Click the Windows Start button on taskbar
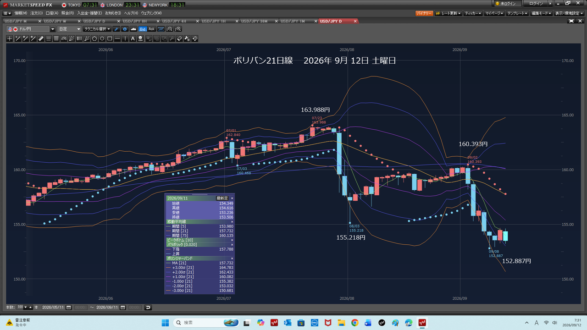The height and width of the screenshot is (330, 587). (x=165, y=323)
